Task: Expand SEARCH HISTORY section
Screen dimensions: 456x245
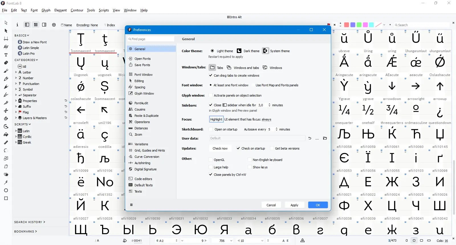Action: coord(30,222)
